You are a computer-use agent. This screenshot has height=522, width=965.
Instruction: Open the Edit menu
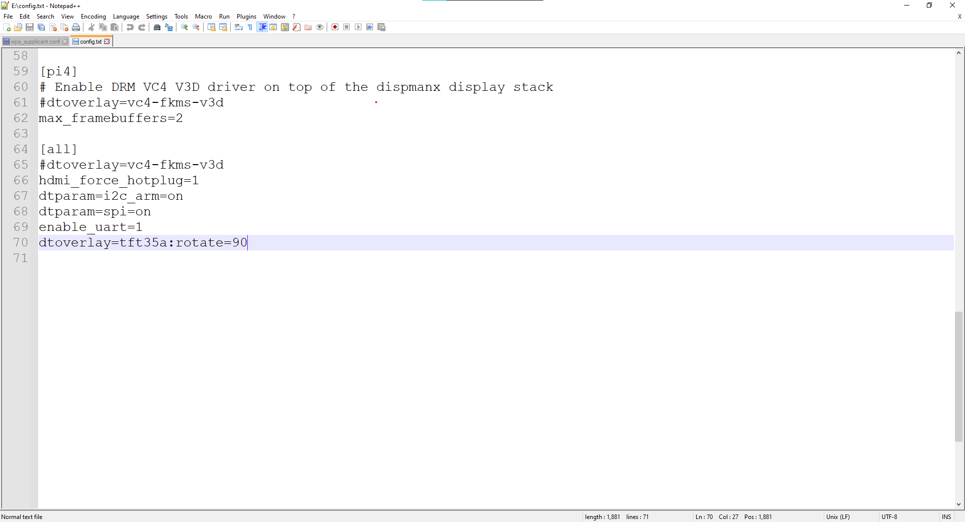(x=25, y=17)
